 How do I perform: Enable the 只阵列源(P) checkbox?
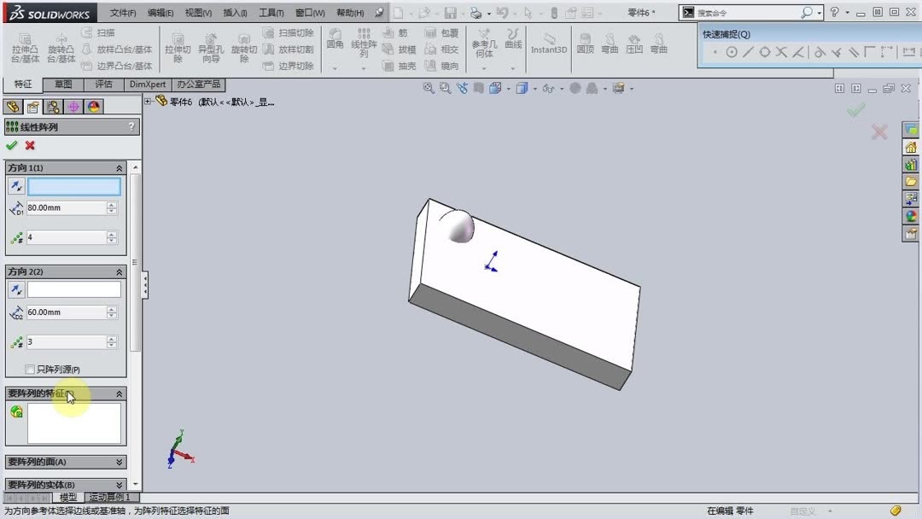(32, 369)
